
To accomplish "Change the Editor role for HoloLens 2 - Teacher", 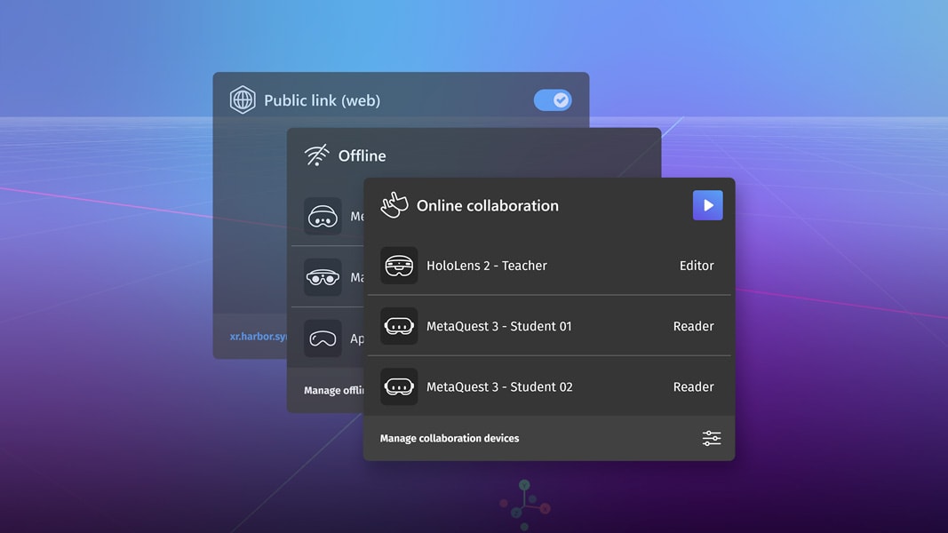I will point(697,266).
